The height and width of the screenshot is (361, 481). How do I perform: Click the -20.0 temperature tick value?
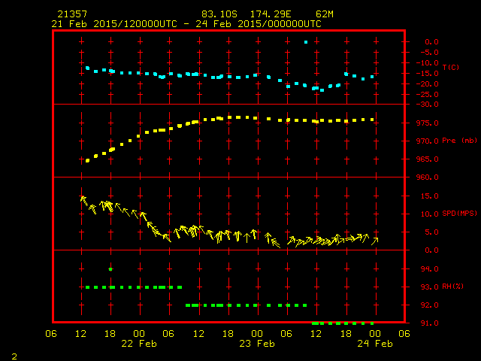point(428,83)
